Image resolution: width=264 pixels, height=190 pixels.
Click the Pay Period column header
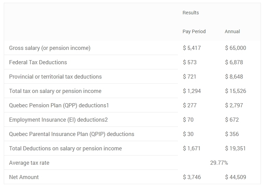tap(194, 31)
